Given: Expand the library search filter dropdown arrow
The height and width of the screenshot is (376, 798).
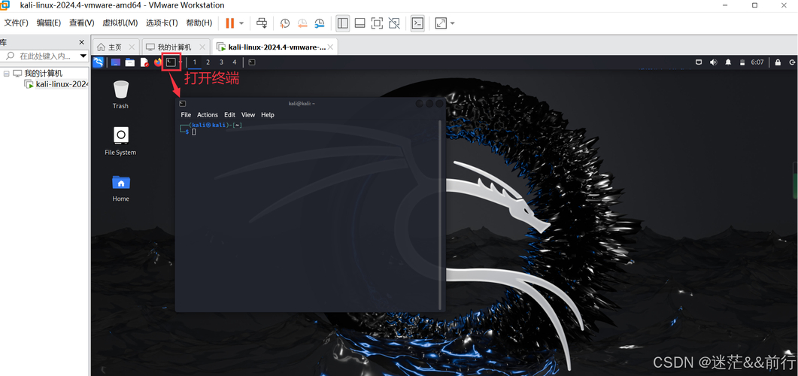Looking at the screenshot, I should click(83, 56).
